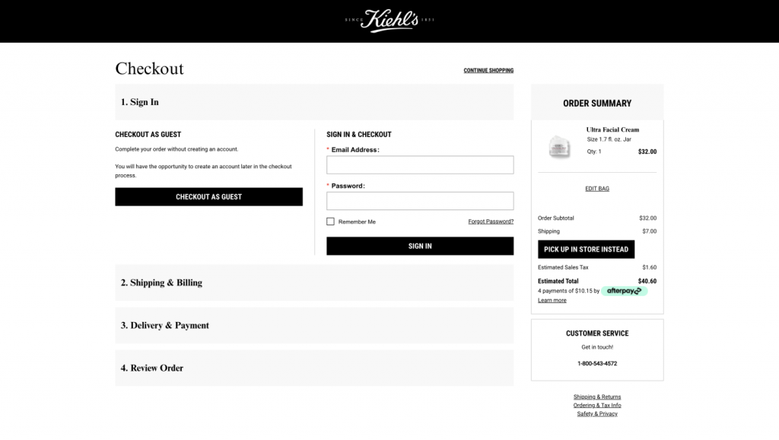Screen dimensions: 779x440
Task: Select the Sign In step header
Action: tap(314, 102)
